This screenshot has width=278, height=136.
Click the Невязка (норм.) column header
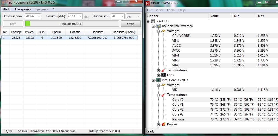pyautogui.click(x=124, y=32)
